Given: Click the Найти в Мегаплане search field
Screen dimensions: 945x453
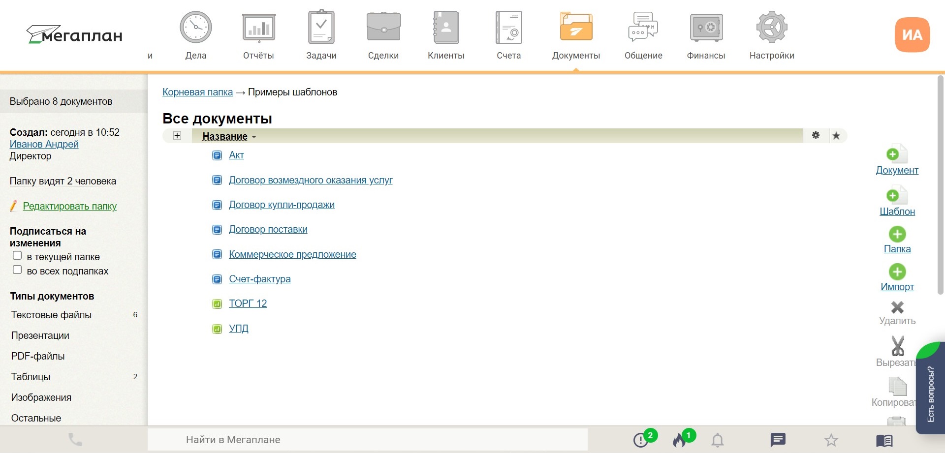Looking at the screenshot, I should tap(367, 440).
